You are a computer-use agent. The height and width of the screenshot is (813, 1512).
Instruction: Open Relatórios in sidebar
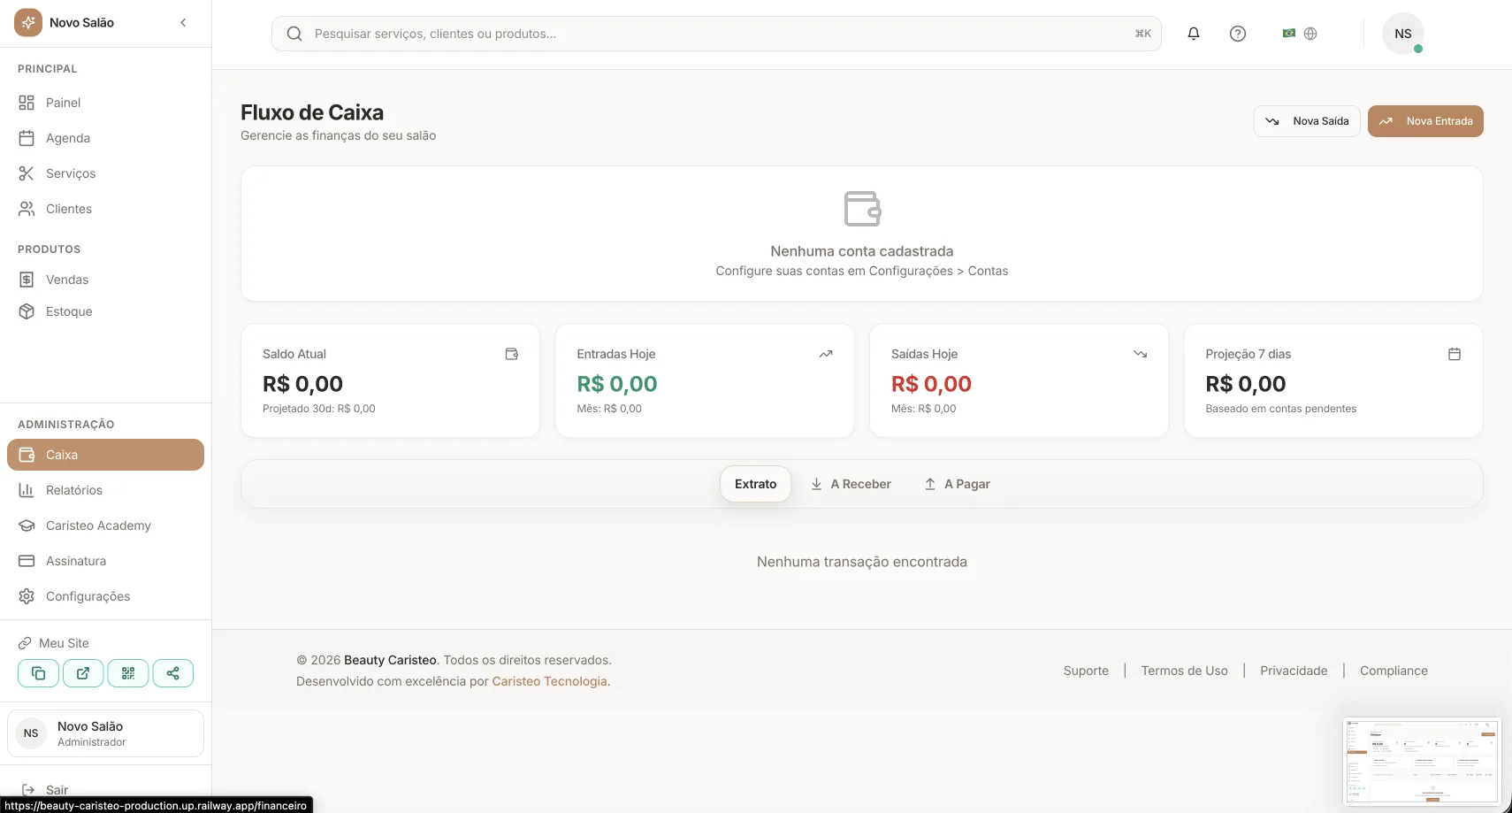click(105, 490)
